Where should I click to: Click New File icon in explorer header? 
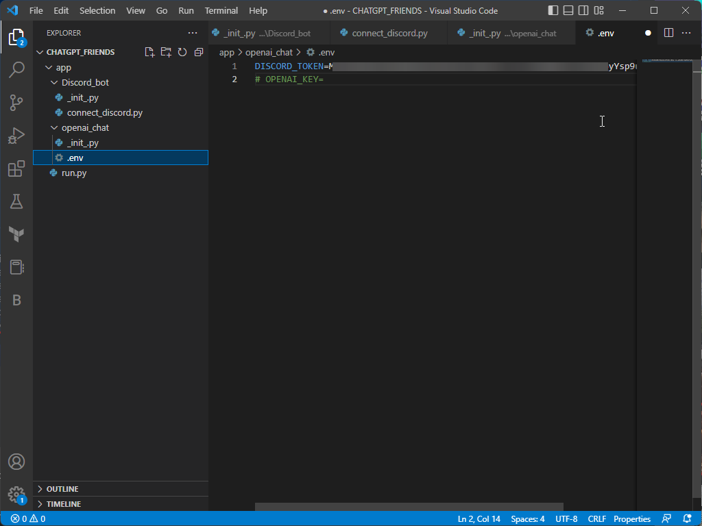[x=149, y=52]
